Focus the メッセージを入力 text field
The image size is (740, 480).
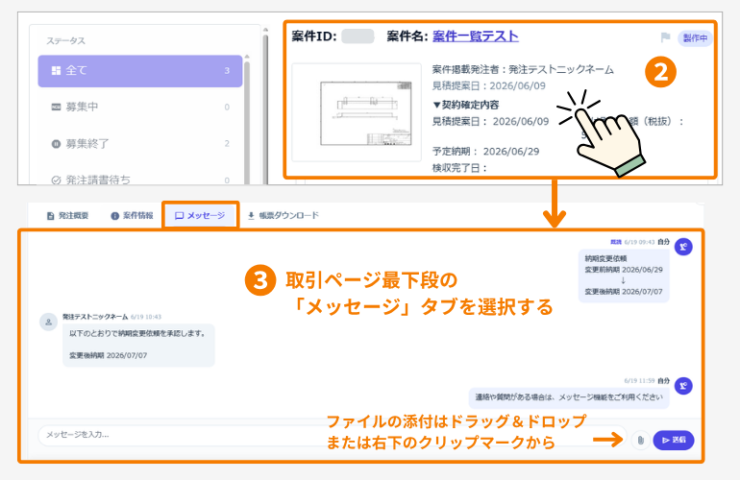point(333,435)
